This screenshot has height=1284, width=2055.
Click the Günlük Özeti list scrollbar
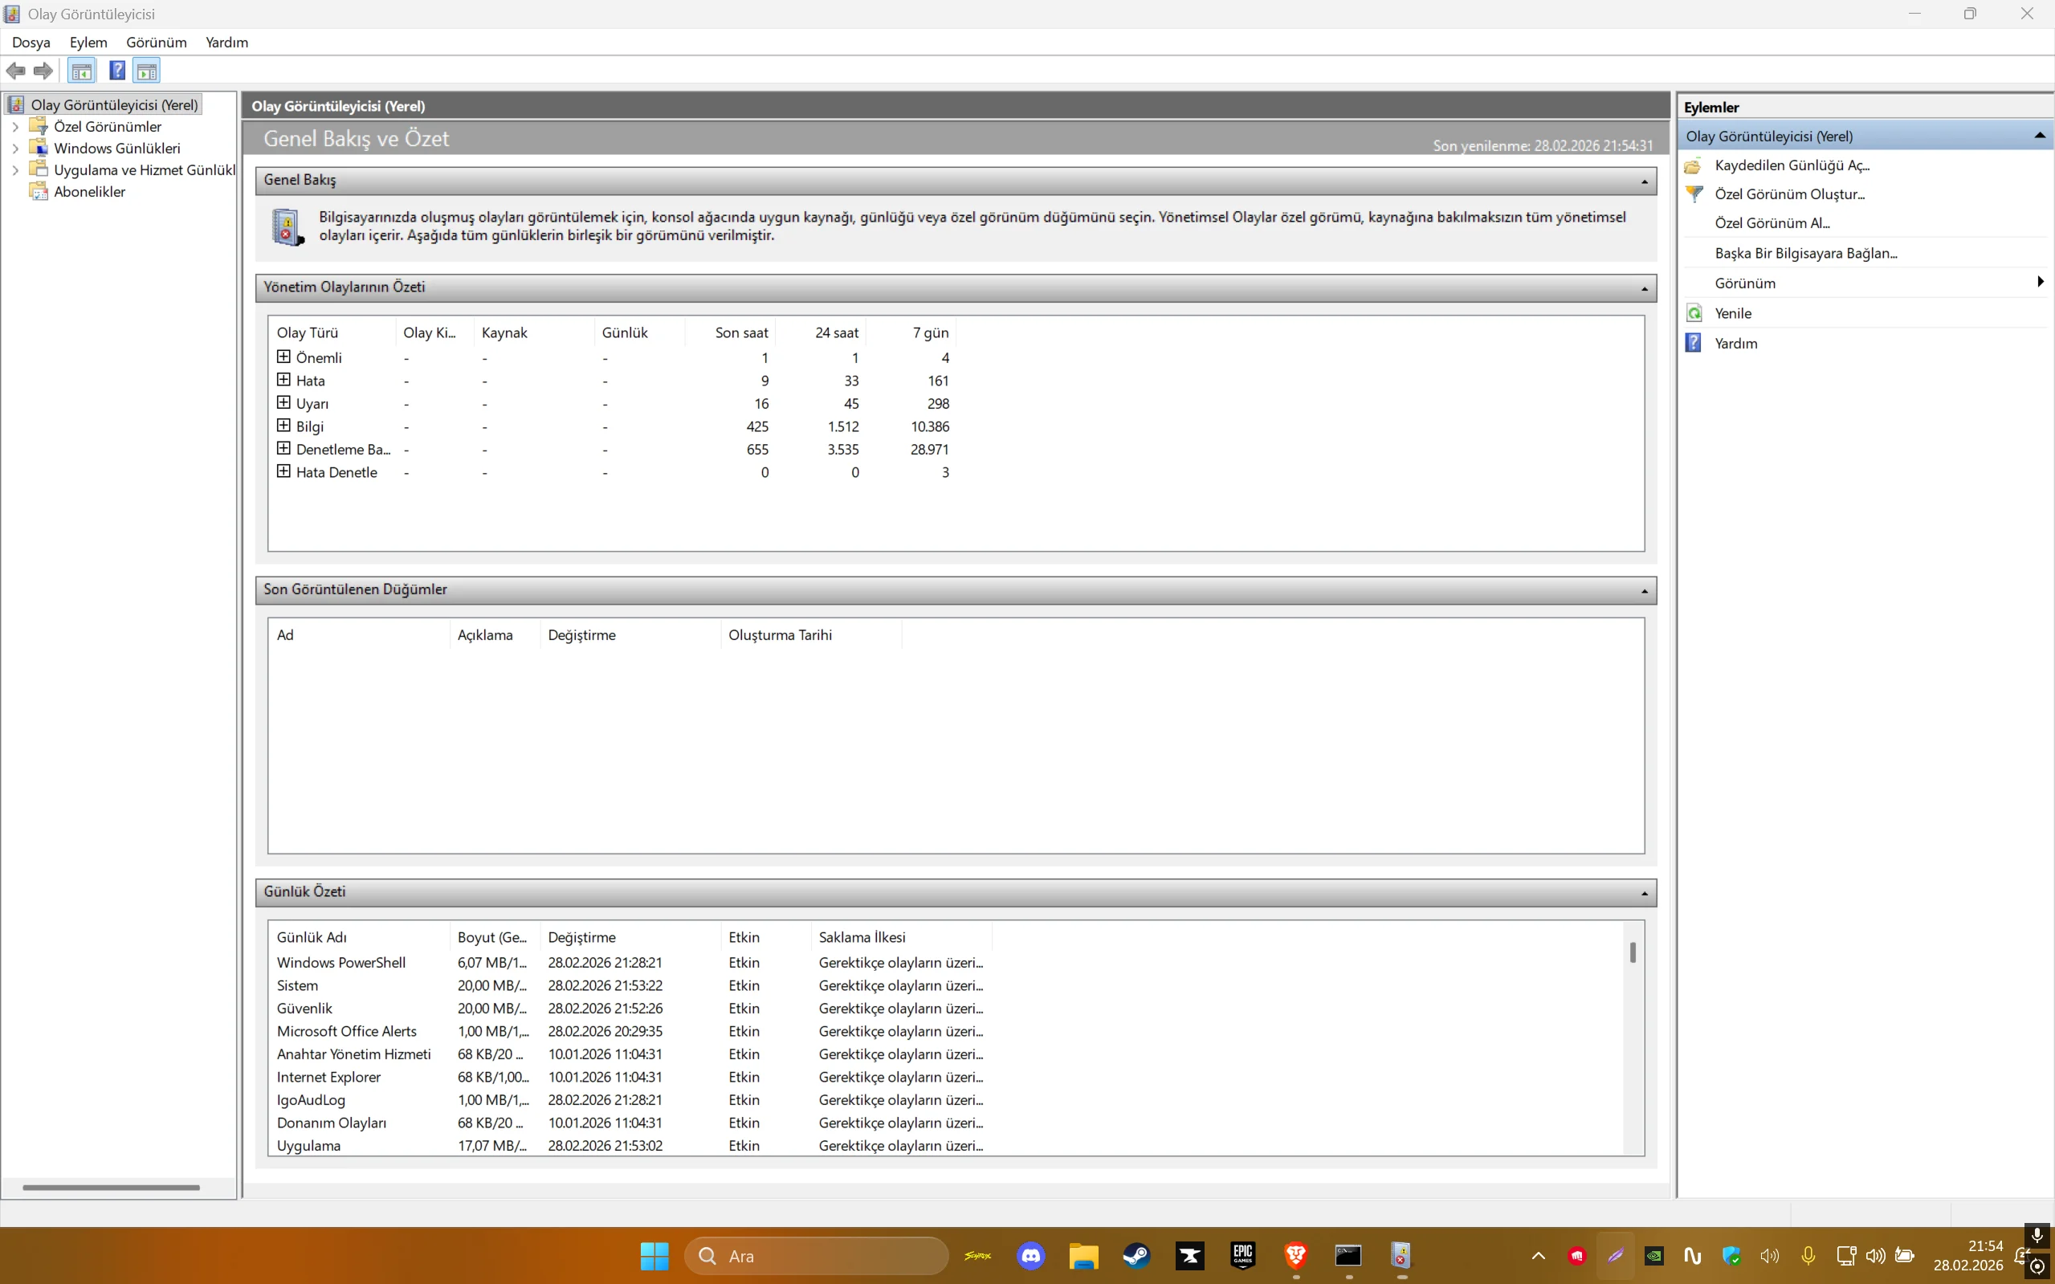(1632, 952)
